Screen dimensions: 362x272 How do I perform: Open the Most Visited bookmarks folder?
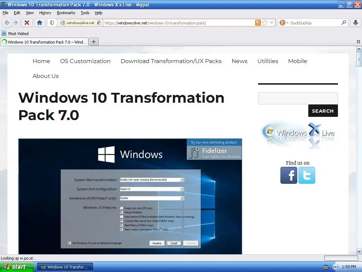15,34
